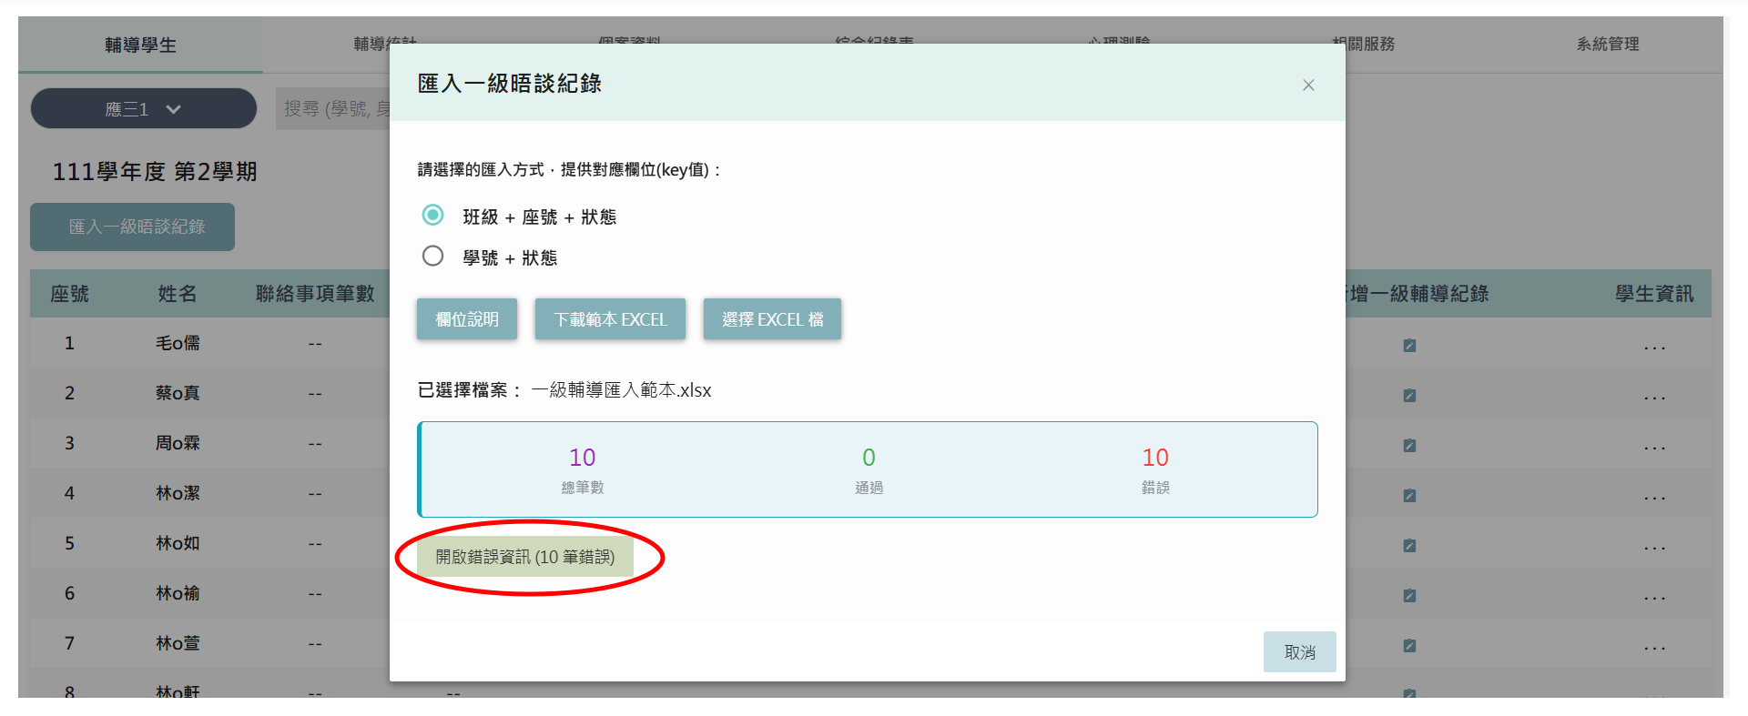Add counseling record icon for row 7
1748x716 pixels.
(x=1409, y=646)
